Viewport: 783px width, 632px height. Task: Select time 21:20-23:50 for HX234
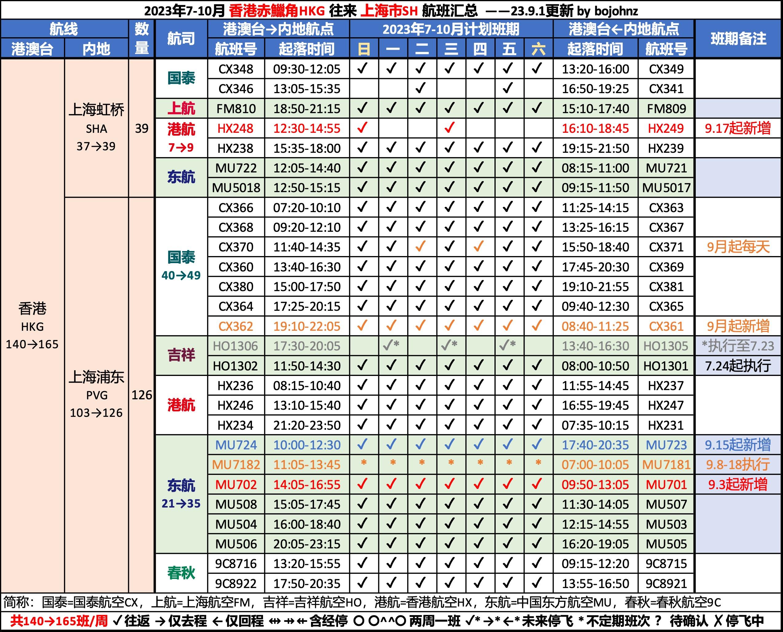[307, 425]
